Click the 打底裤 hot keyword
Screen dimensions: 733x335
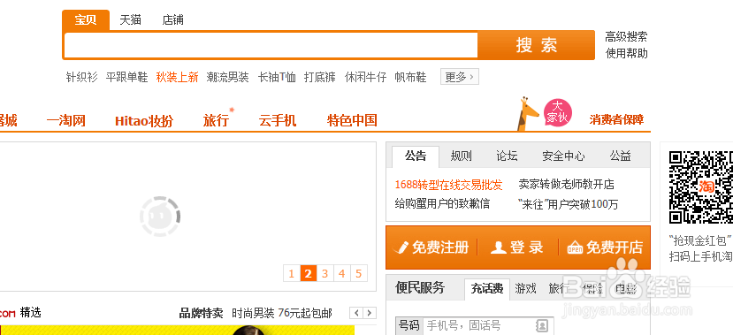[320, 77]
